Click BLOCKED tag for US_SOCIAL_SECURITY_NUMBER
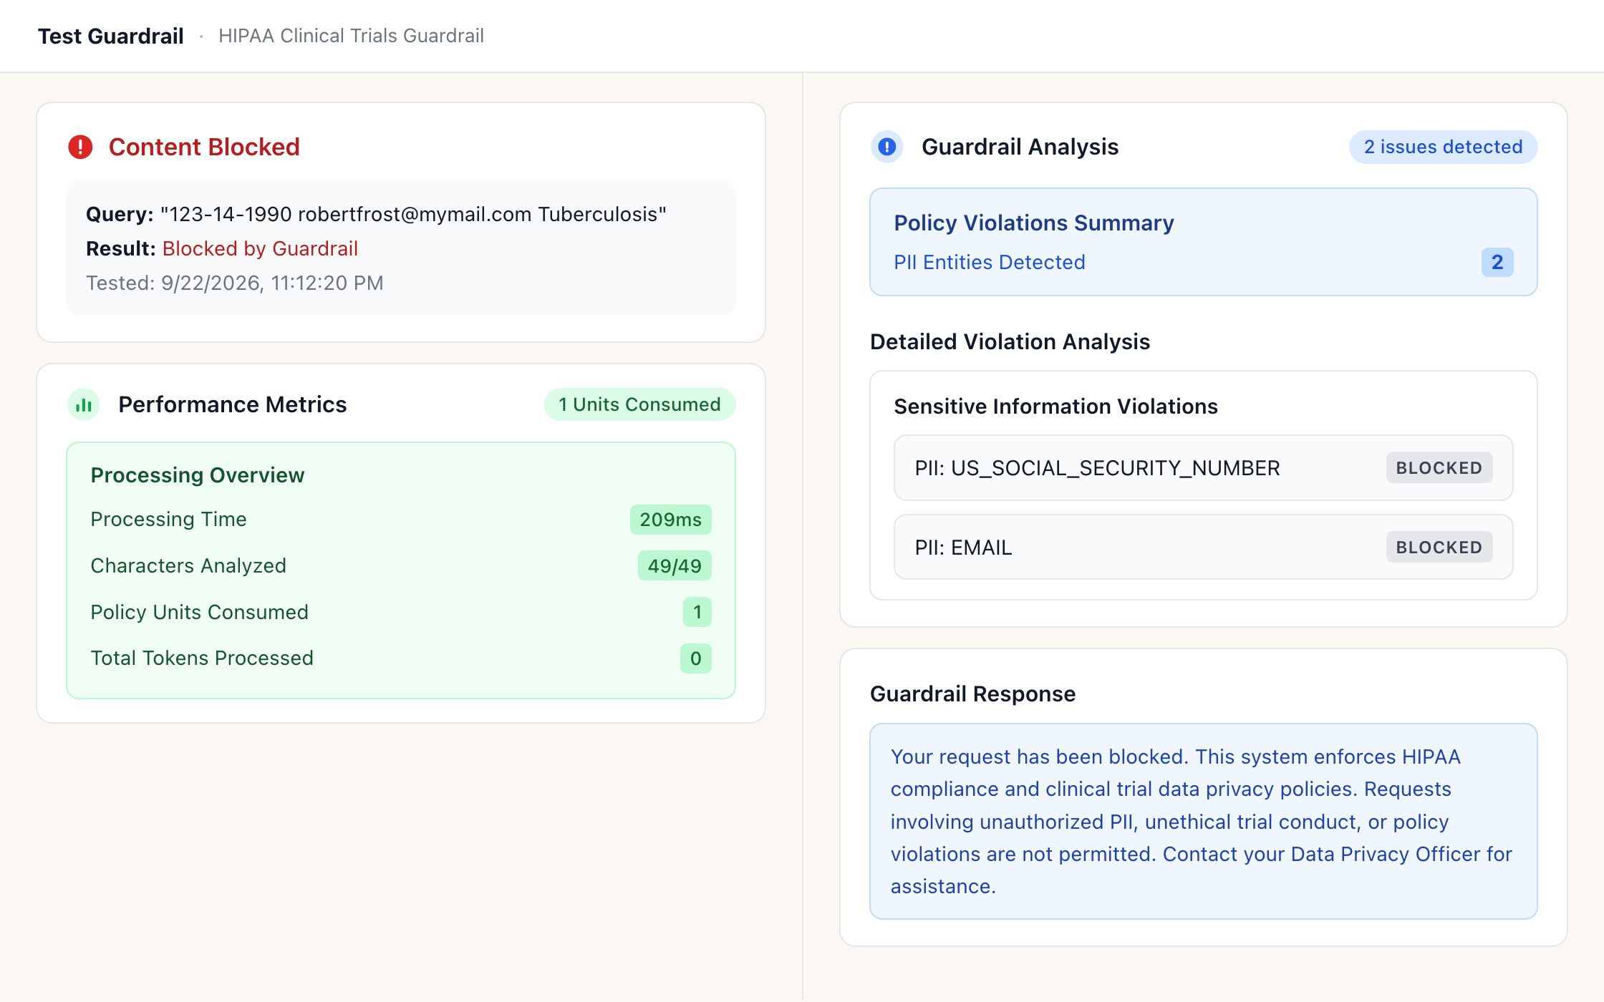The height and width of the screenshot is (1002, 1604). pyautogui.click(x=1439, y=468)
